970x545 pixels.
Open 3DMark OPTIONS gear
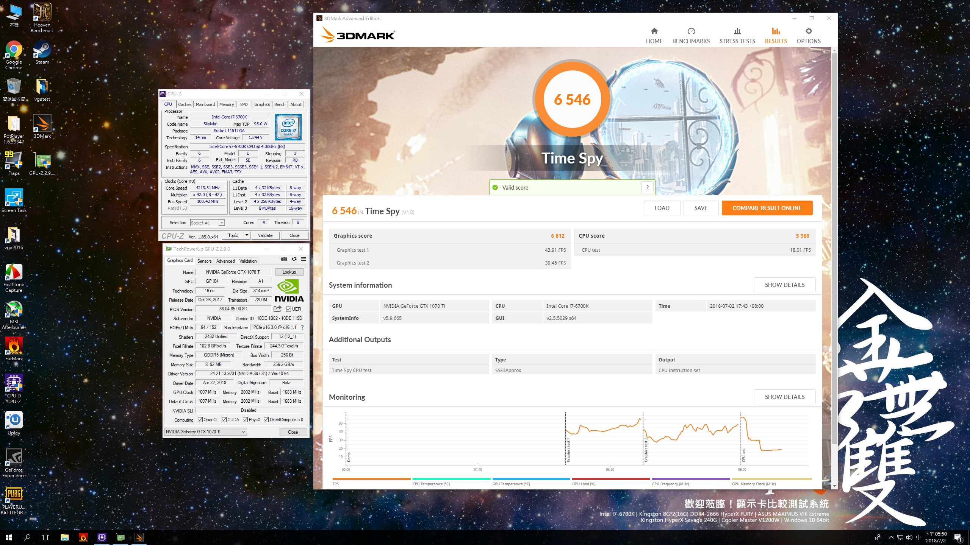tap(809, 31)
